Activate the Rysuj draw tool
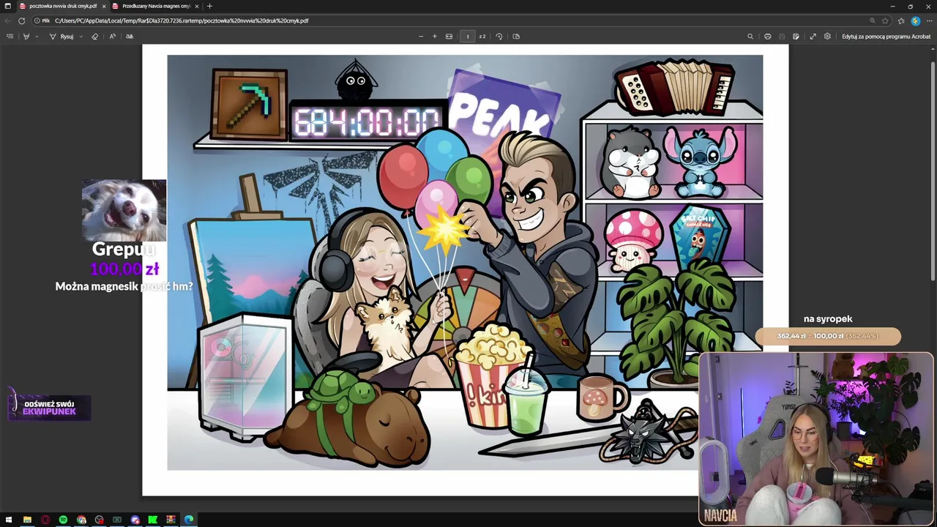 click(x=61, y=36)
